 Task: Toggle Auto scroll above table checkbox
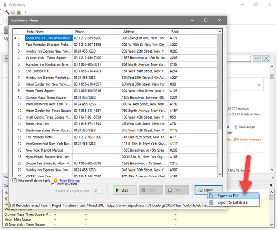[x=14, y=181]
